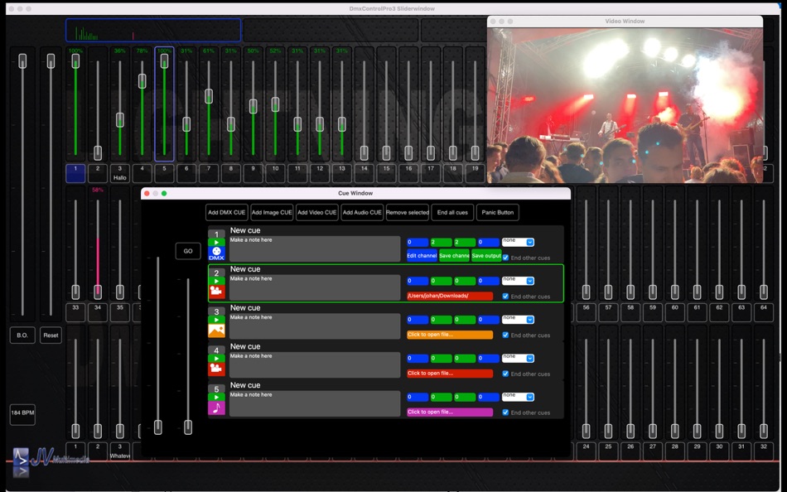787x492 pixels.
Task: Select channel 1 number button
Action: click(75, 173)
